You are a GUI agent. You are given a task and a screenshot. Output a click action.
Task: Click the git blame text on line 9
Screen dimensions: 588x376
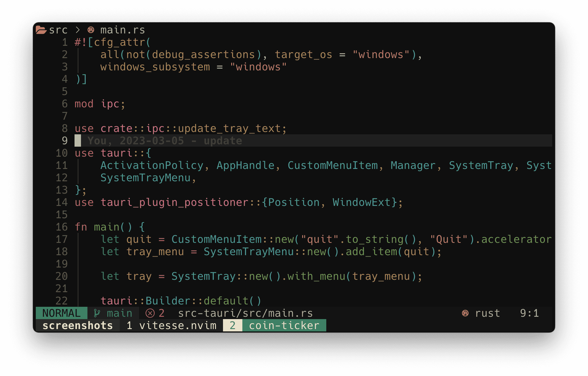165,141
